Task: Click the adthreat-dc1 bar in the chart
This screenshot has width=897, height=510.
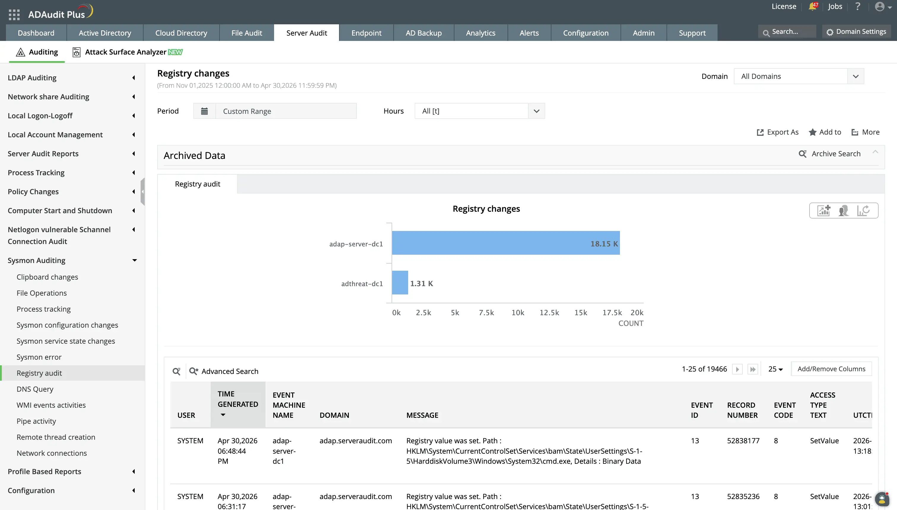Action: click(x=400, y=283)
